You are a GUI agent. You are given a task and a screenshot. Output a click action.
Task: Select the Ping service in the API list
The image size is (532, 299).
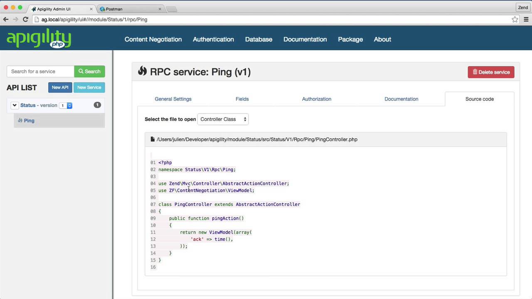[x=29, y=120]
